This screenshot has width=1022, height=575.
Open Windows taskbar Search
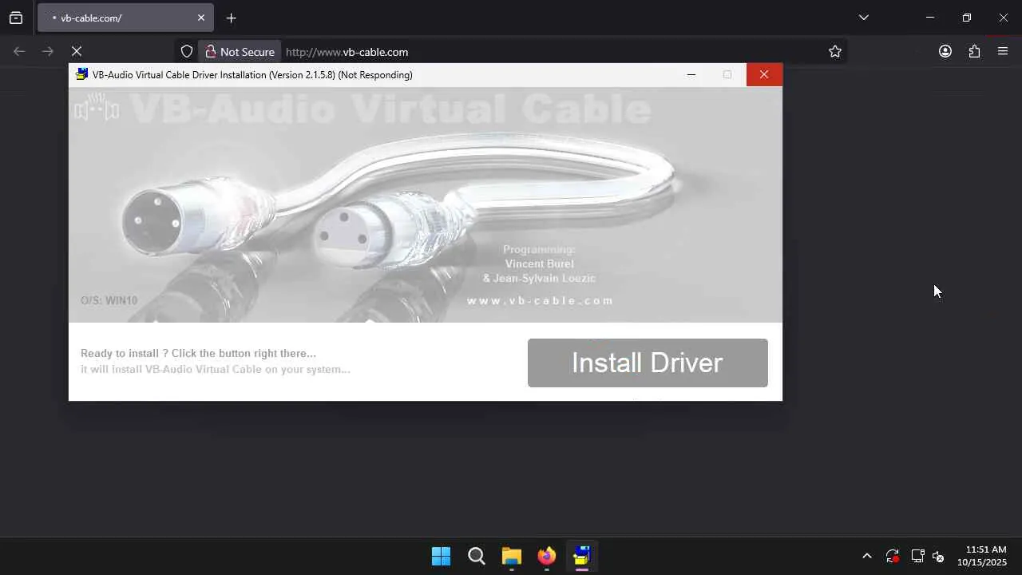pos(477,556)
